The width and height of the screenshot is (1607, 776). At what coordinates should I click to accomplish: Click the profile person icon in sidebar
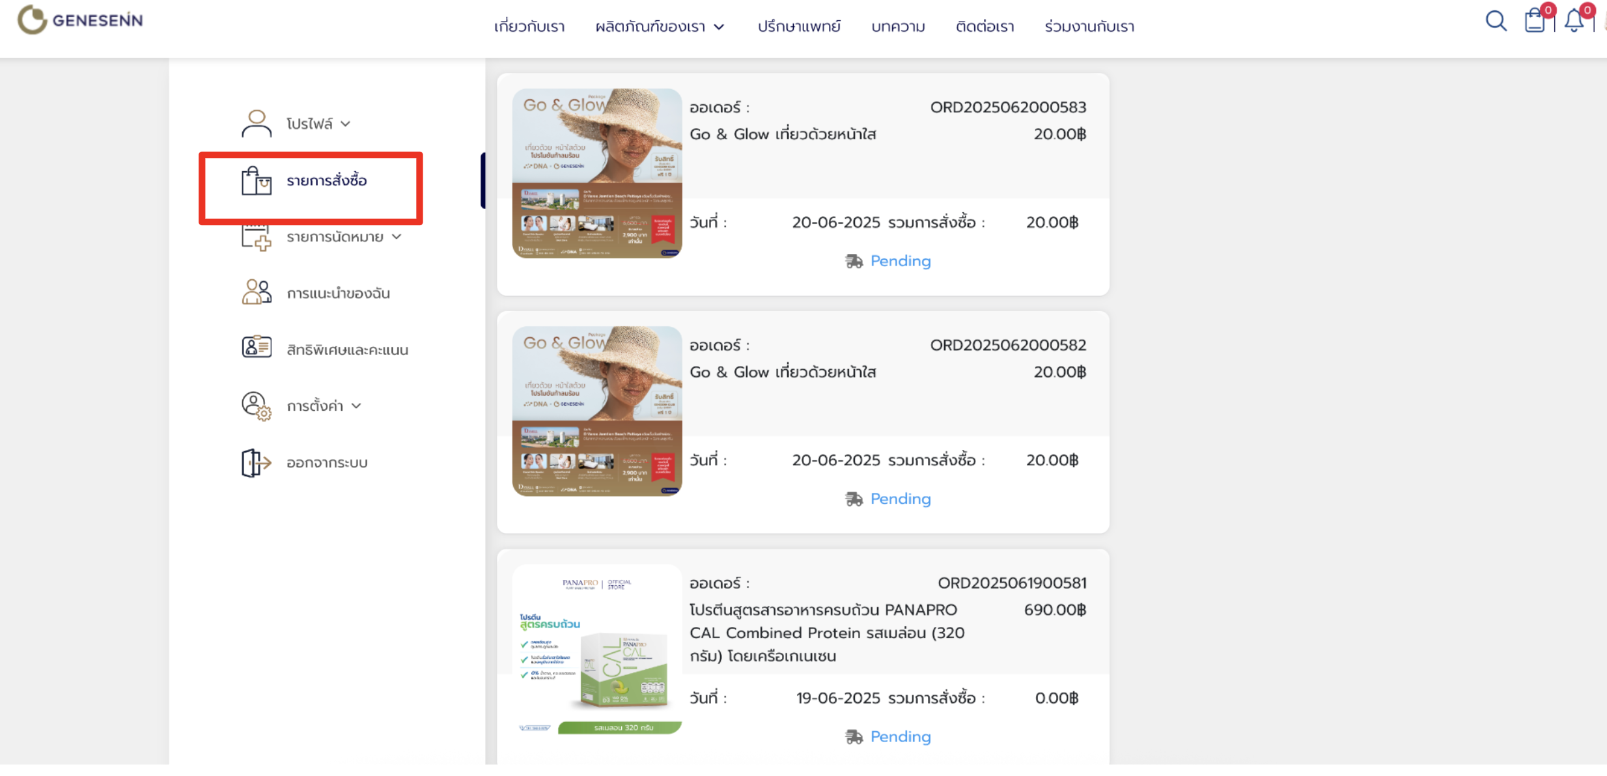tap(257, 124)
